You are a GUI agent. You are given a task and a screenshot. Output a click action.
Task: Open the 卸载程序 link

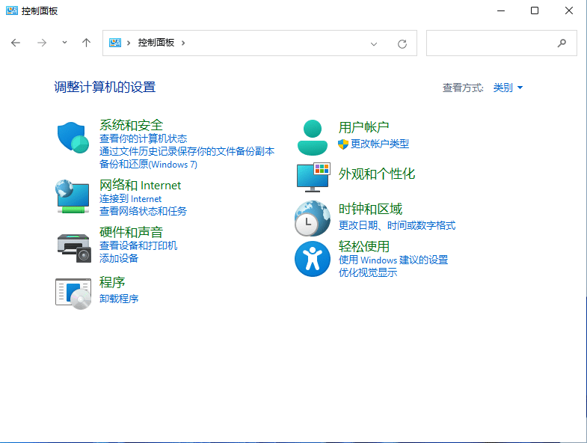point(119,299)
